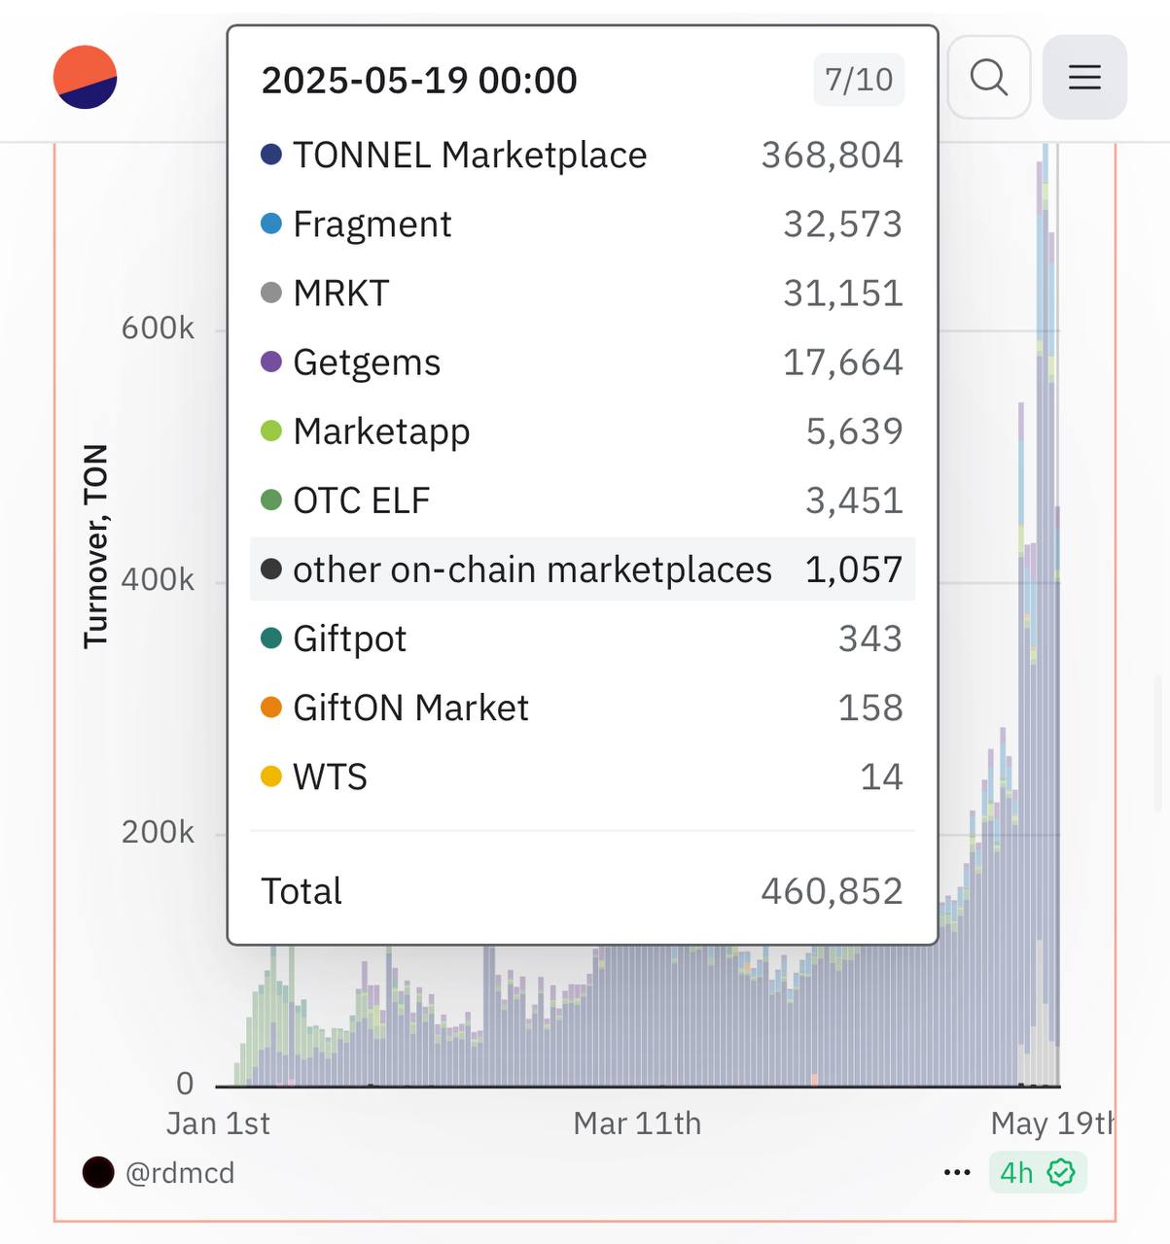1170x1244 pixels.
Task: Click the Mar 11th x-axis label
Action: [637, 1123]
